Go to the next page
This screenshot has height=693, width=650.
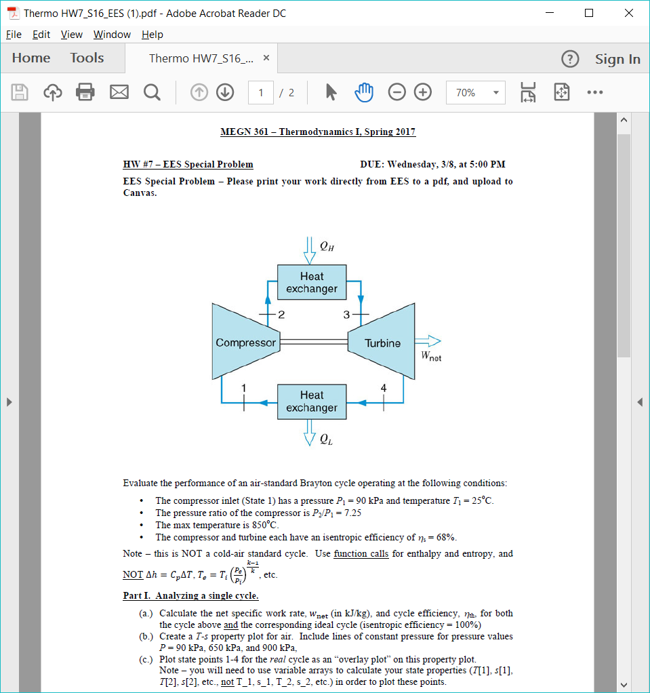tap(224, 92)
